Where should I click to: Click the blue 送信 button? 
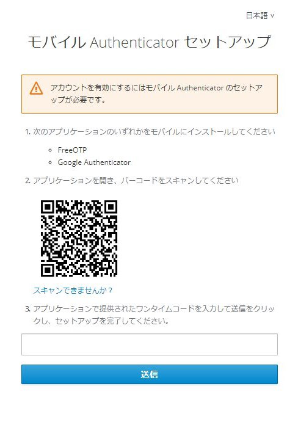tap(150, 374)
